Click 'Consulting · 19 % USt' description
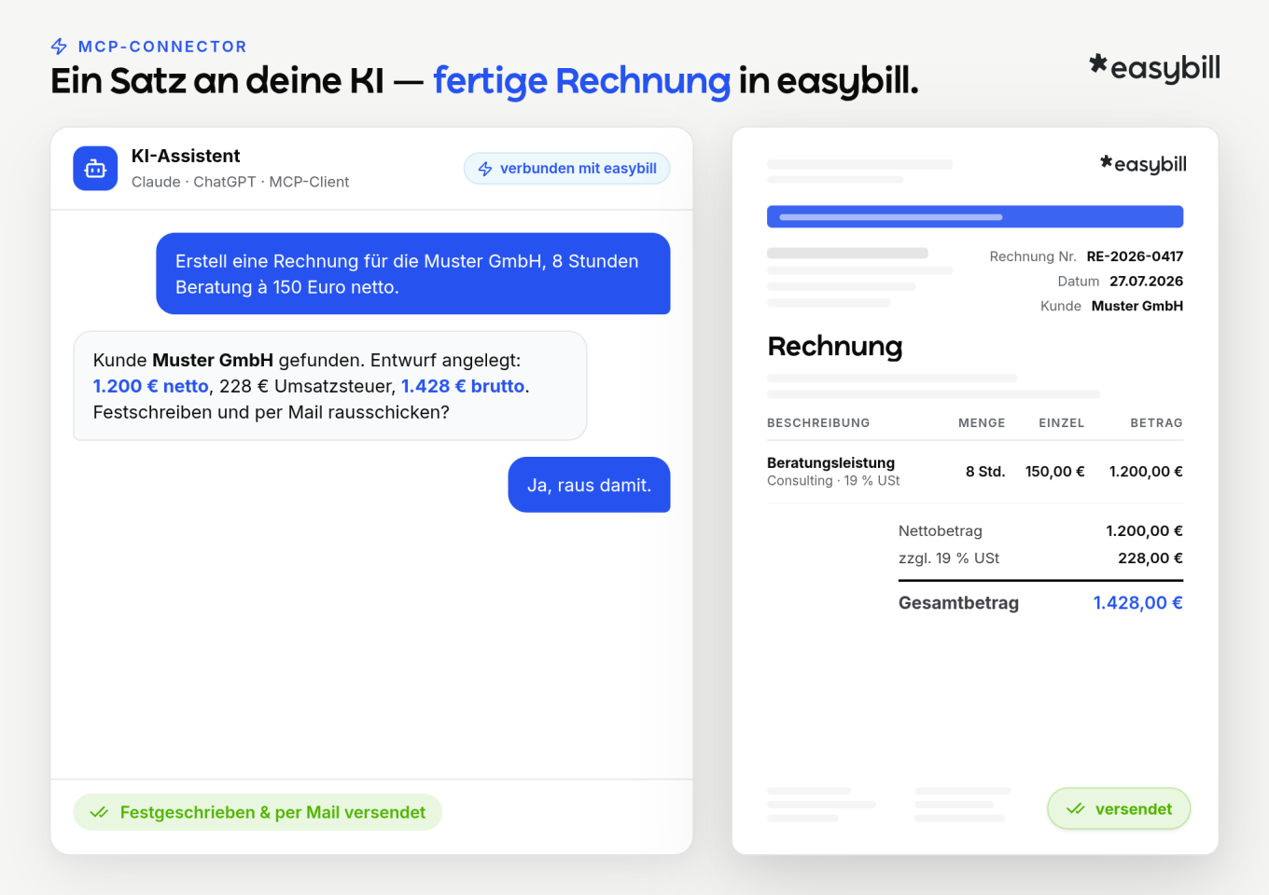Image resolution: width=1269 pixels, height=895 pixels. coord(833,481)
